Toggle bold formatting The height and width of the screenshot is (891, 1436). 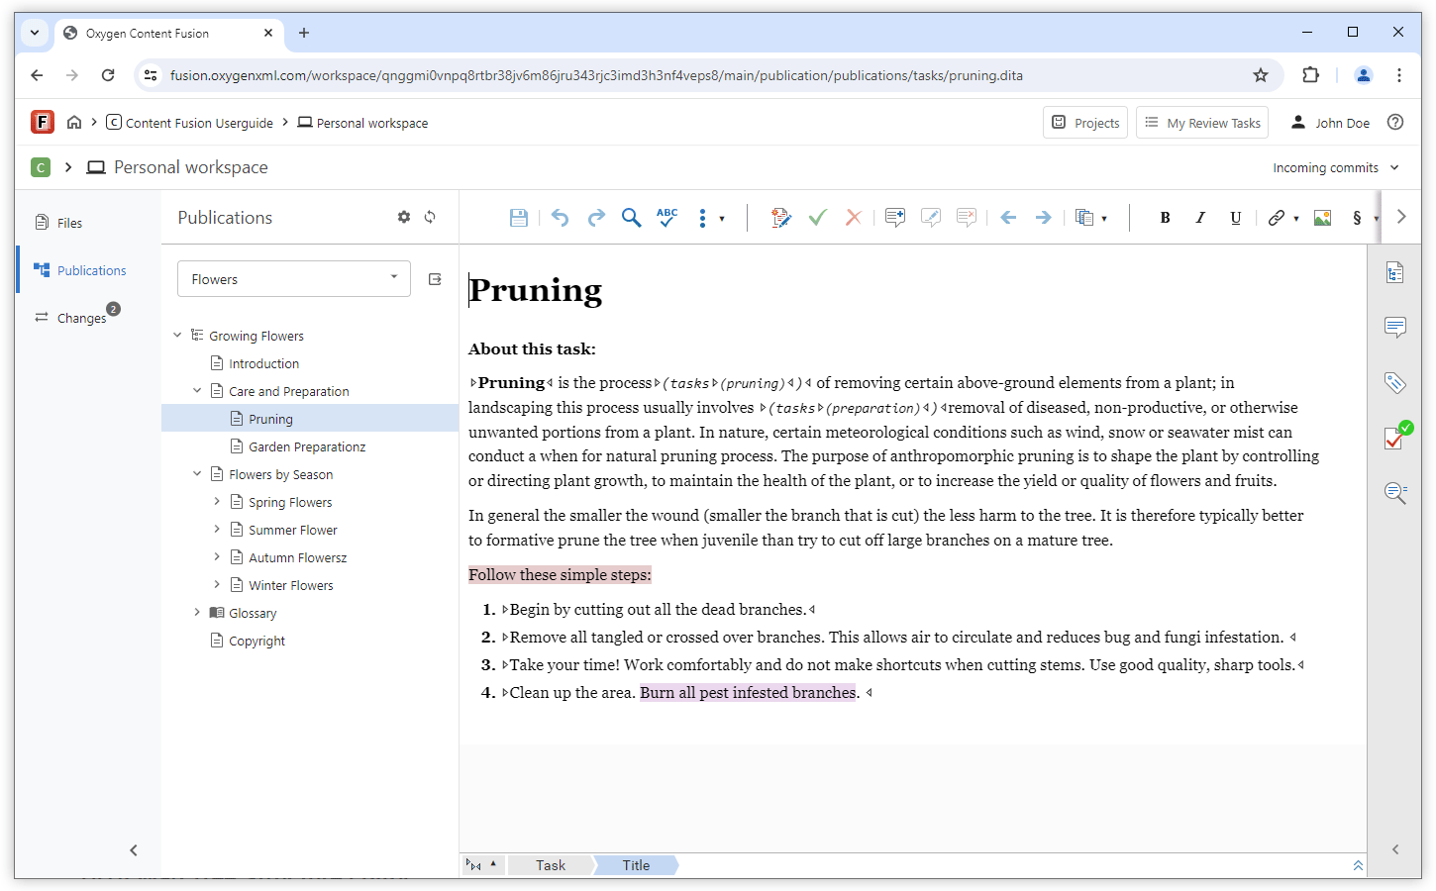pyautogui.click(x=1165, y=218)
